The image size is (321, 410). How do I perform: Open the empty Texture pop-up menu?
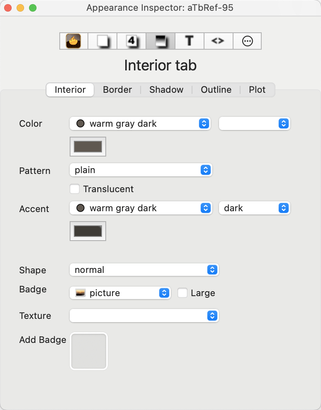click(x=144, y=316)
